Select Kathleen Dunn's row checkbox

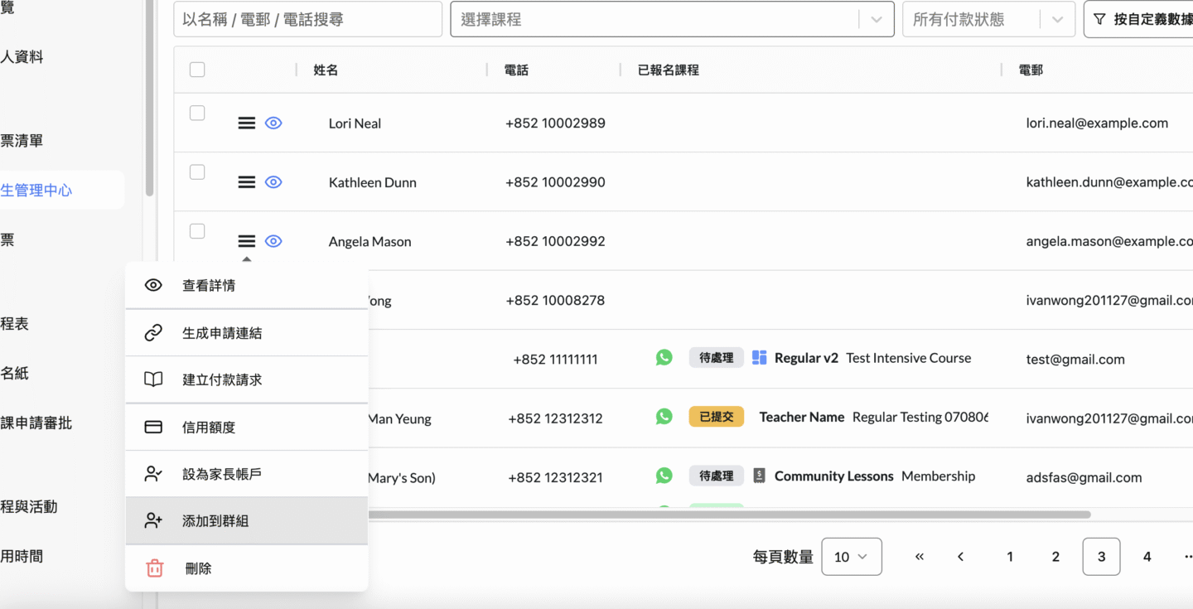click(197, 172)
